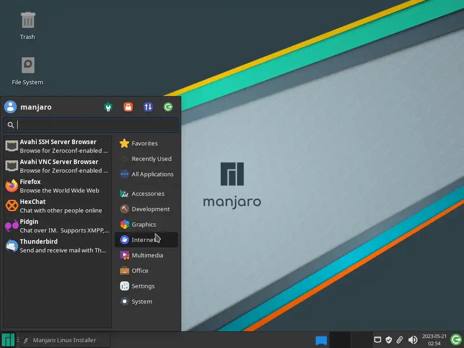Launch Firefox web browser
Screen dimensions: 464x348
click(x=58, y=186)
